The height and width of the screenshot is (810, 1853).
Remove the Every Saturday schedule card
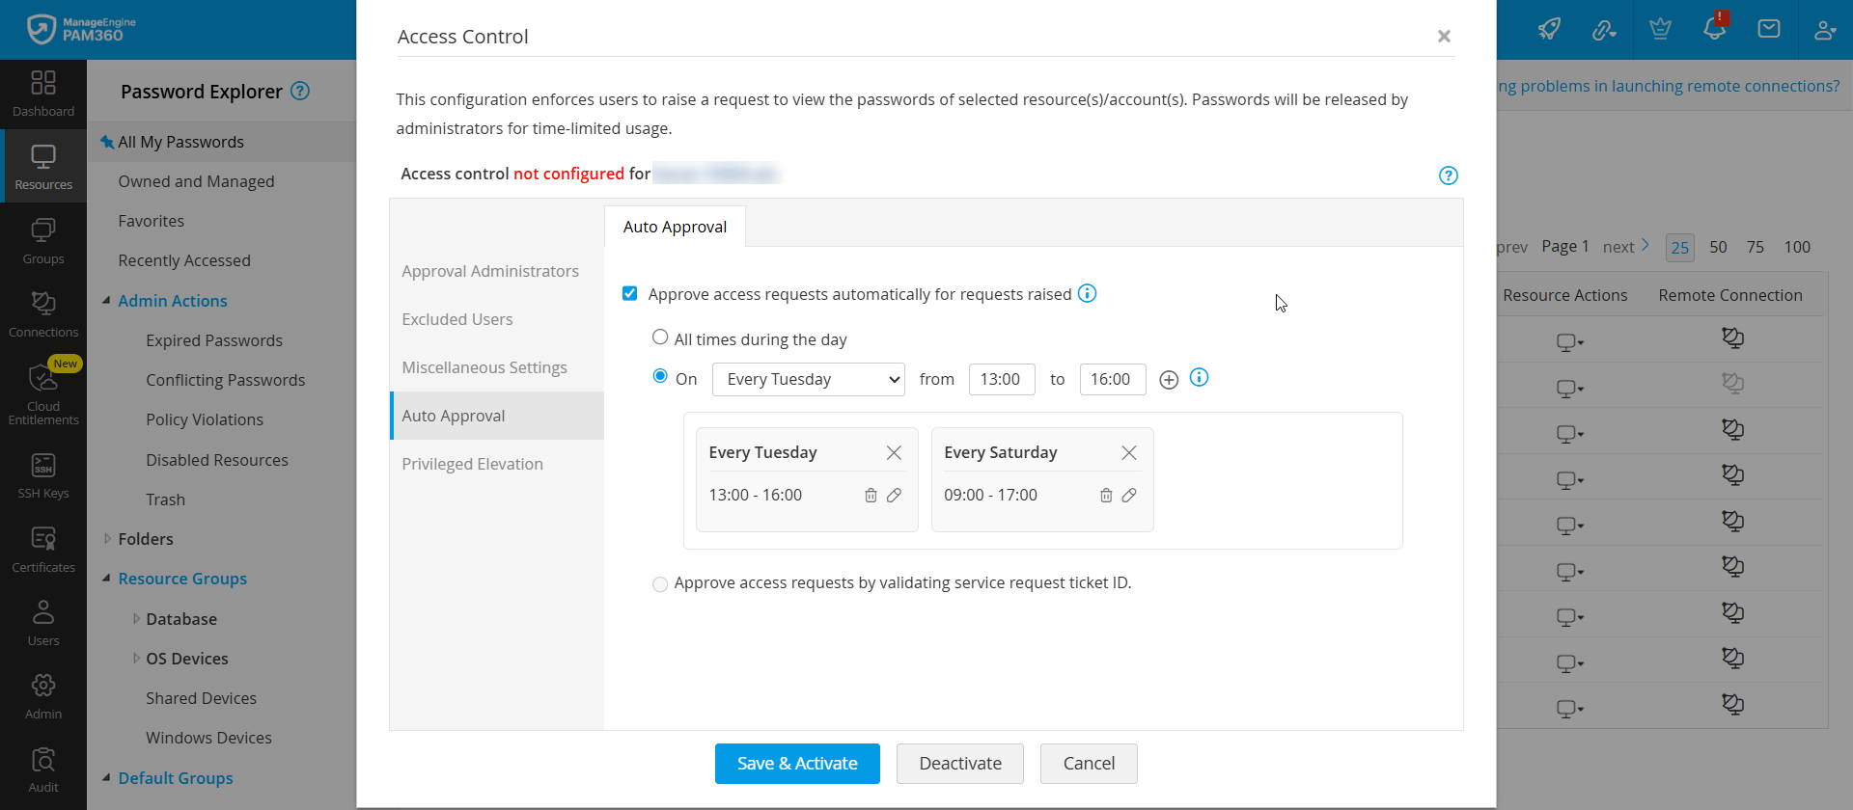(x=1129, y=453)
